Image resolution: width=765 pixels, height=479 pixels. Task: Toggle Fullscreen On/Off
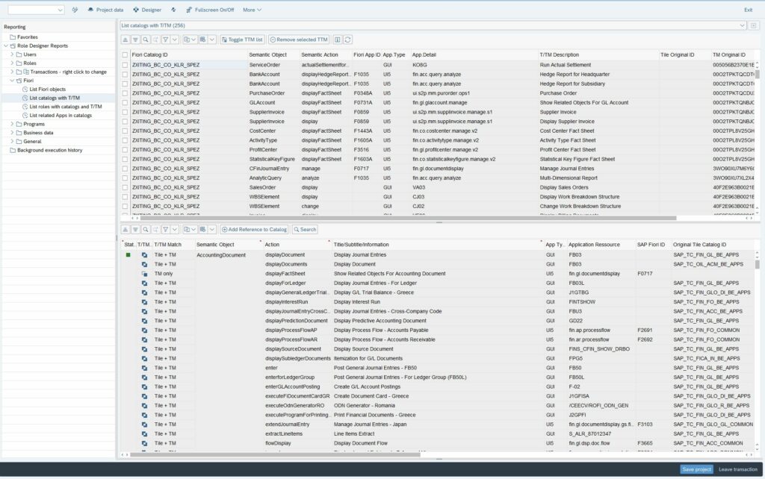pyautogui.click(x=210, y=10)
